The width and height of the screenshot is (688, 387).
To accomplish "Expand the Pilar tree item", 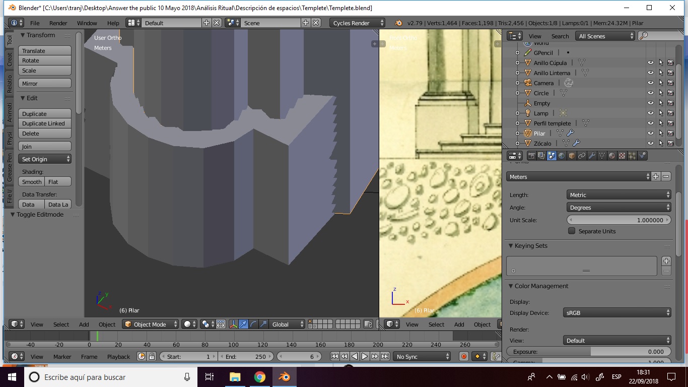I will point(517,133).
